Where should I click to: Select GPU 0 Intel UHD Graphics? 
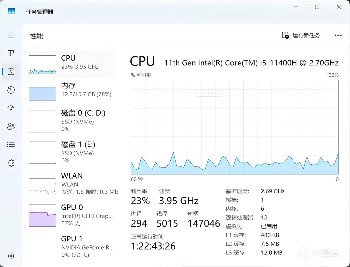point(71,216)
